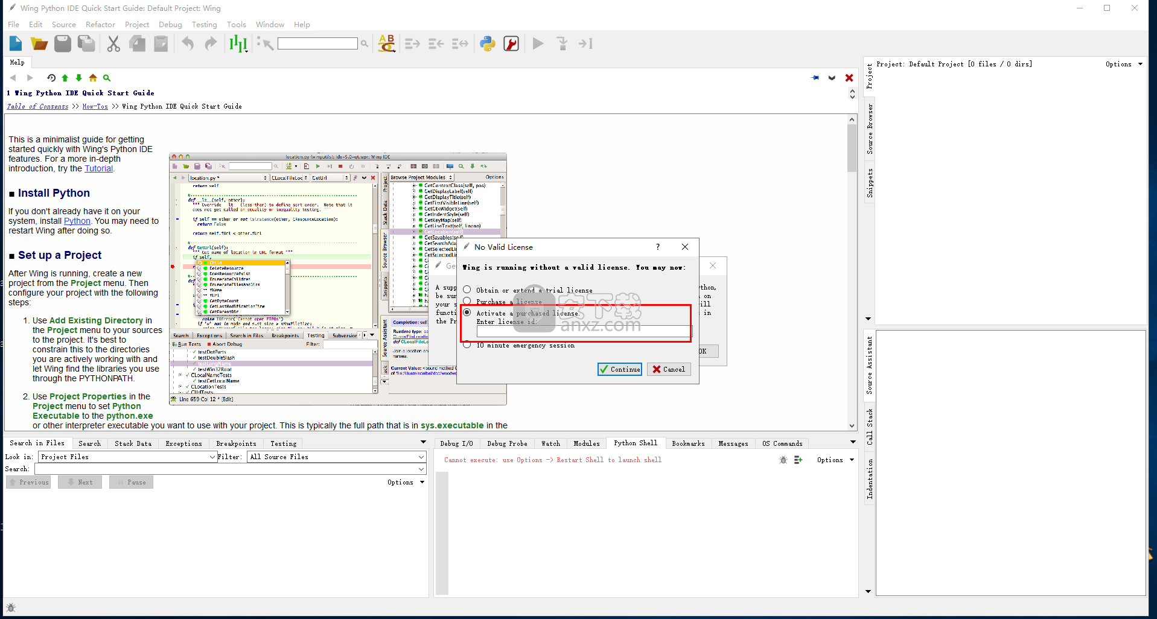1157x619 pixels.
Task: Click the toolbar search text field
Action: (x=317, y=43)
